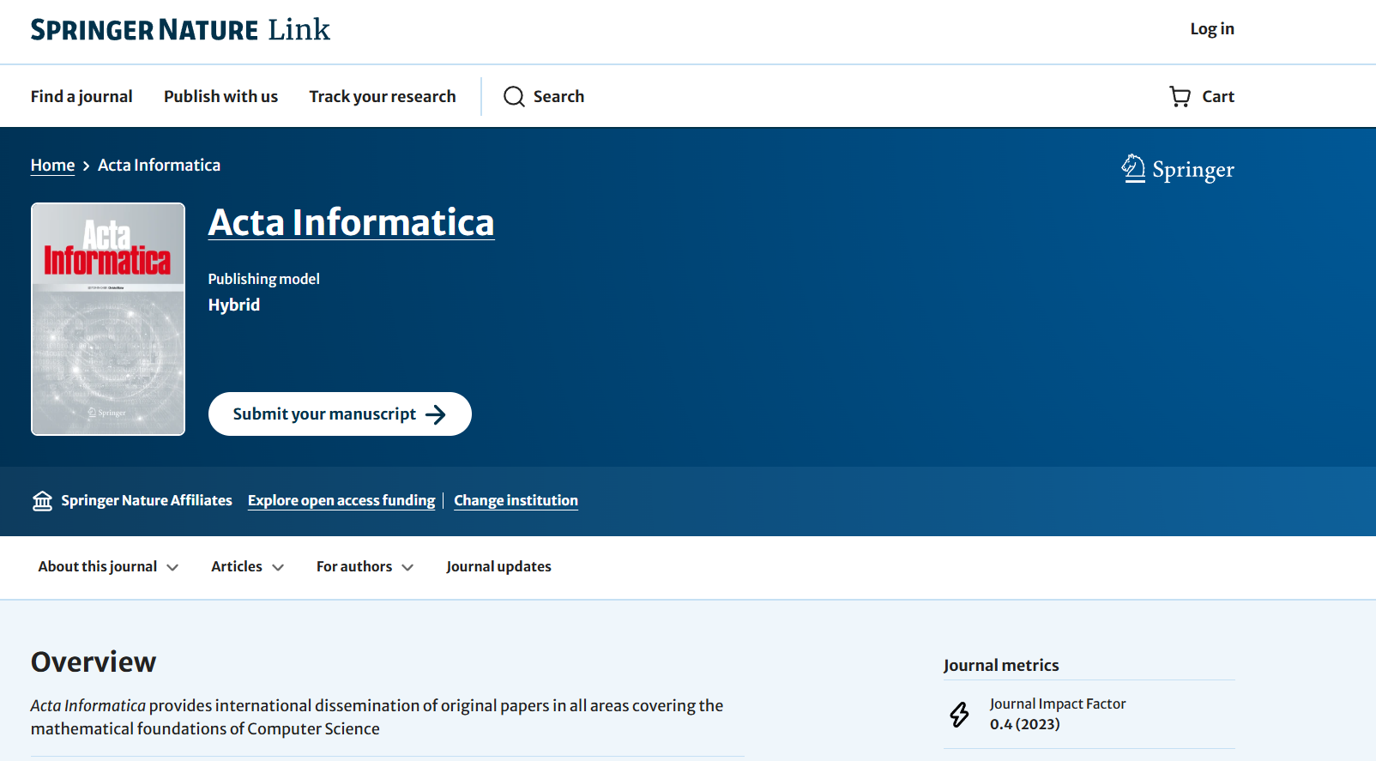
Task: Go to Home breadcrumb link
Action: tap(52, 166)
